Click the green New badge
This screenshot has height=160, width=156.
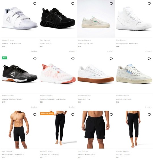(5, 58)
